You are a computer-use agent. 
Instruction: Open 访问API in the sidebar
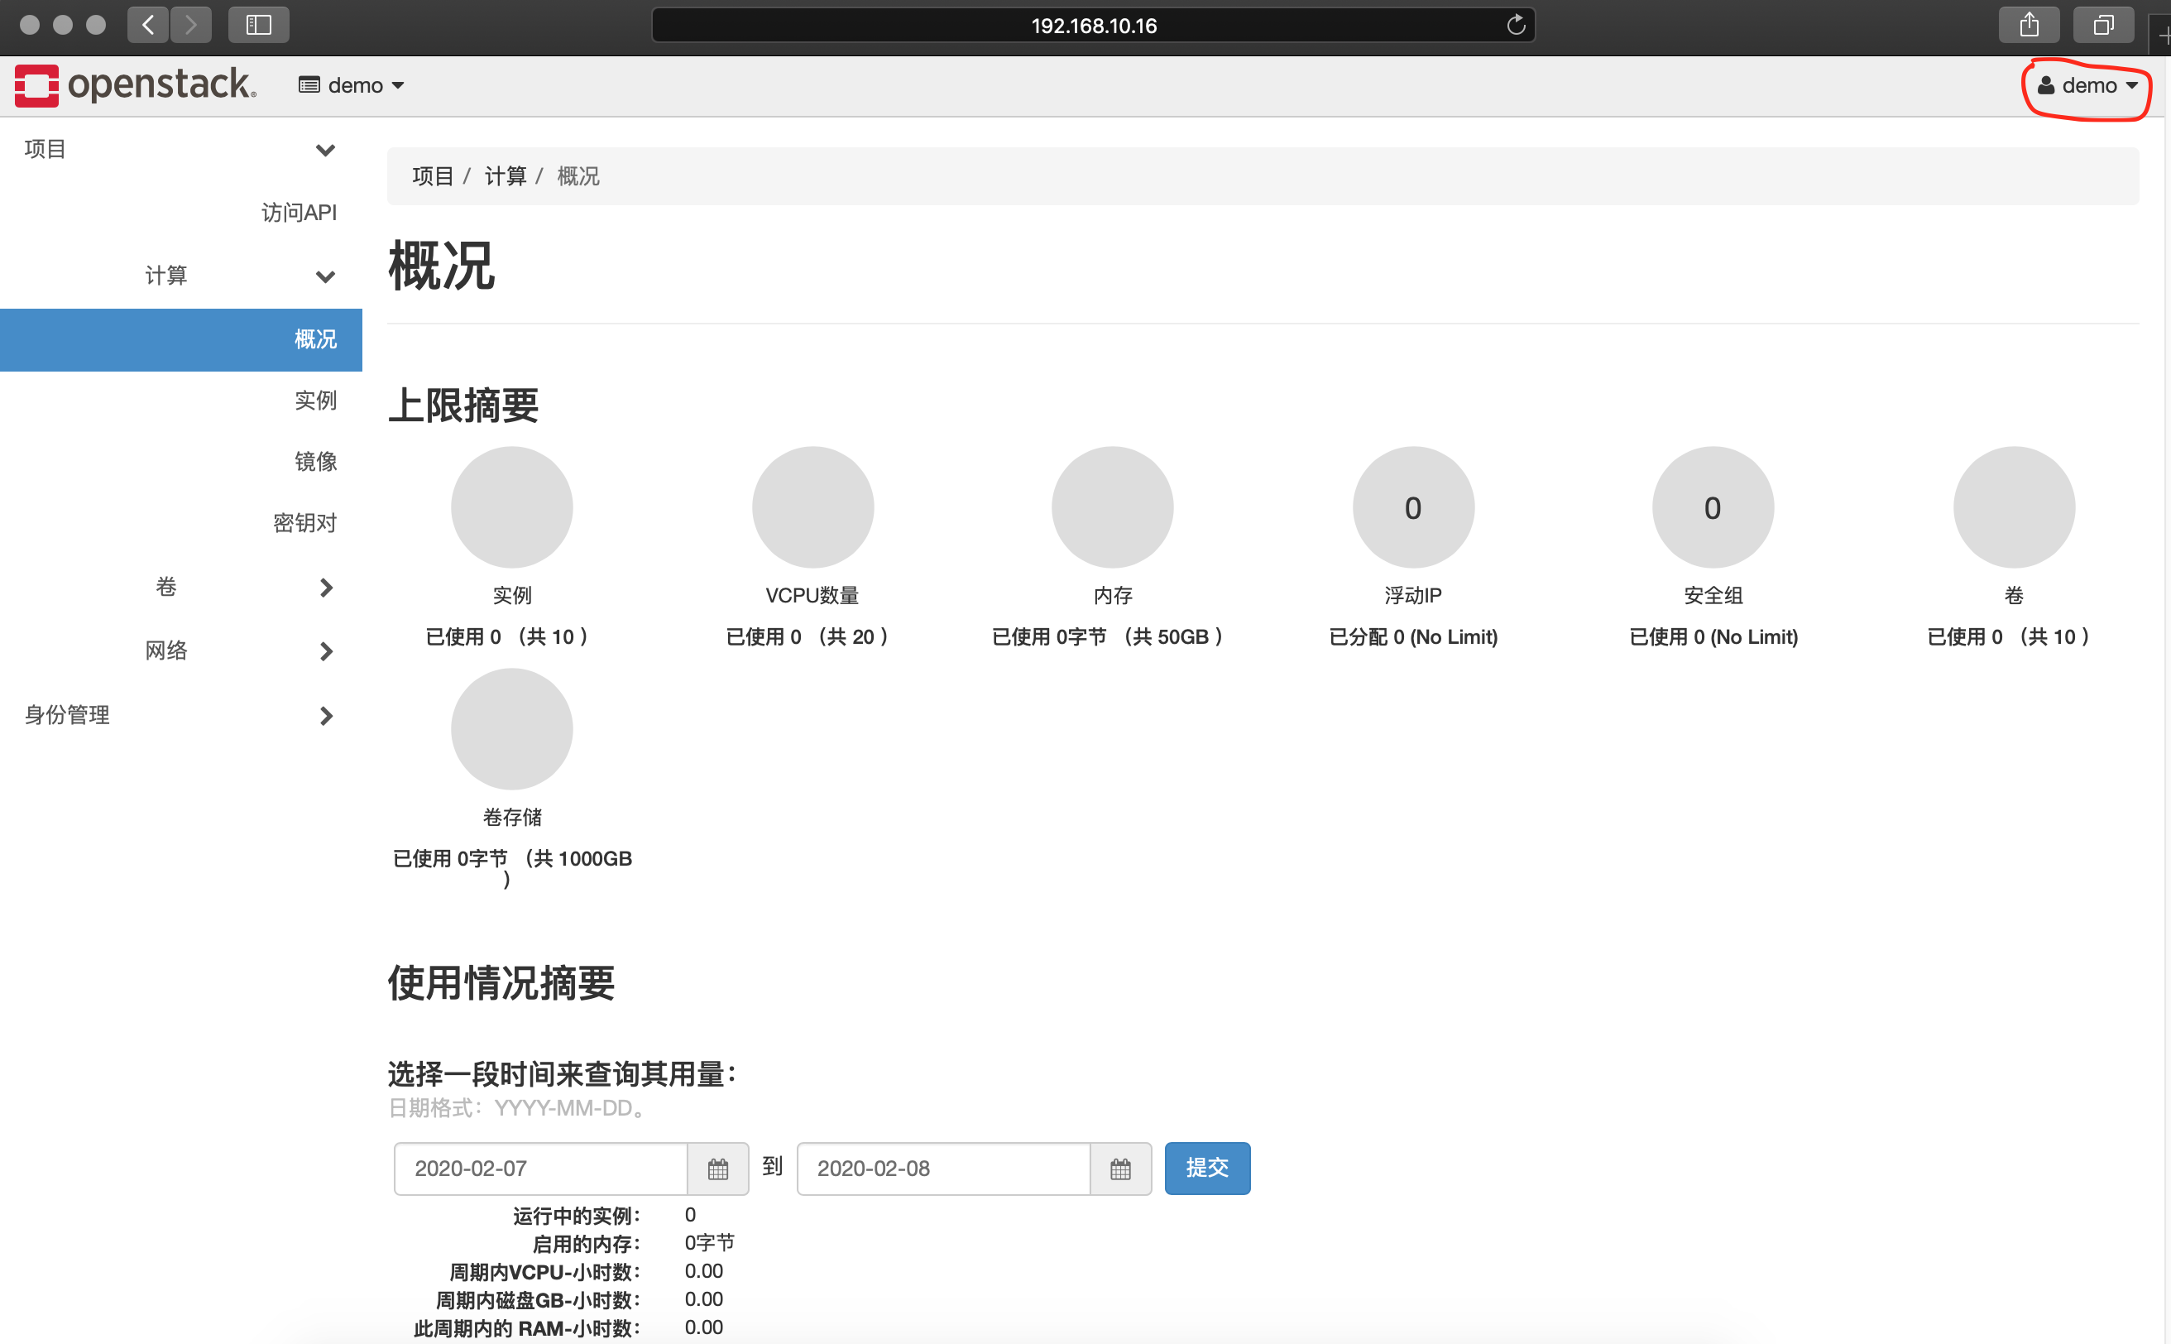click(299, 213)
